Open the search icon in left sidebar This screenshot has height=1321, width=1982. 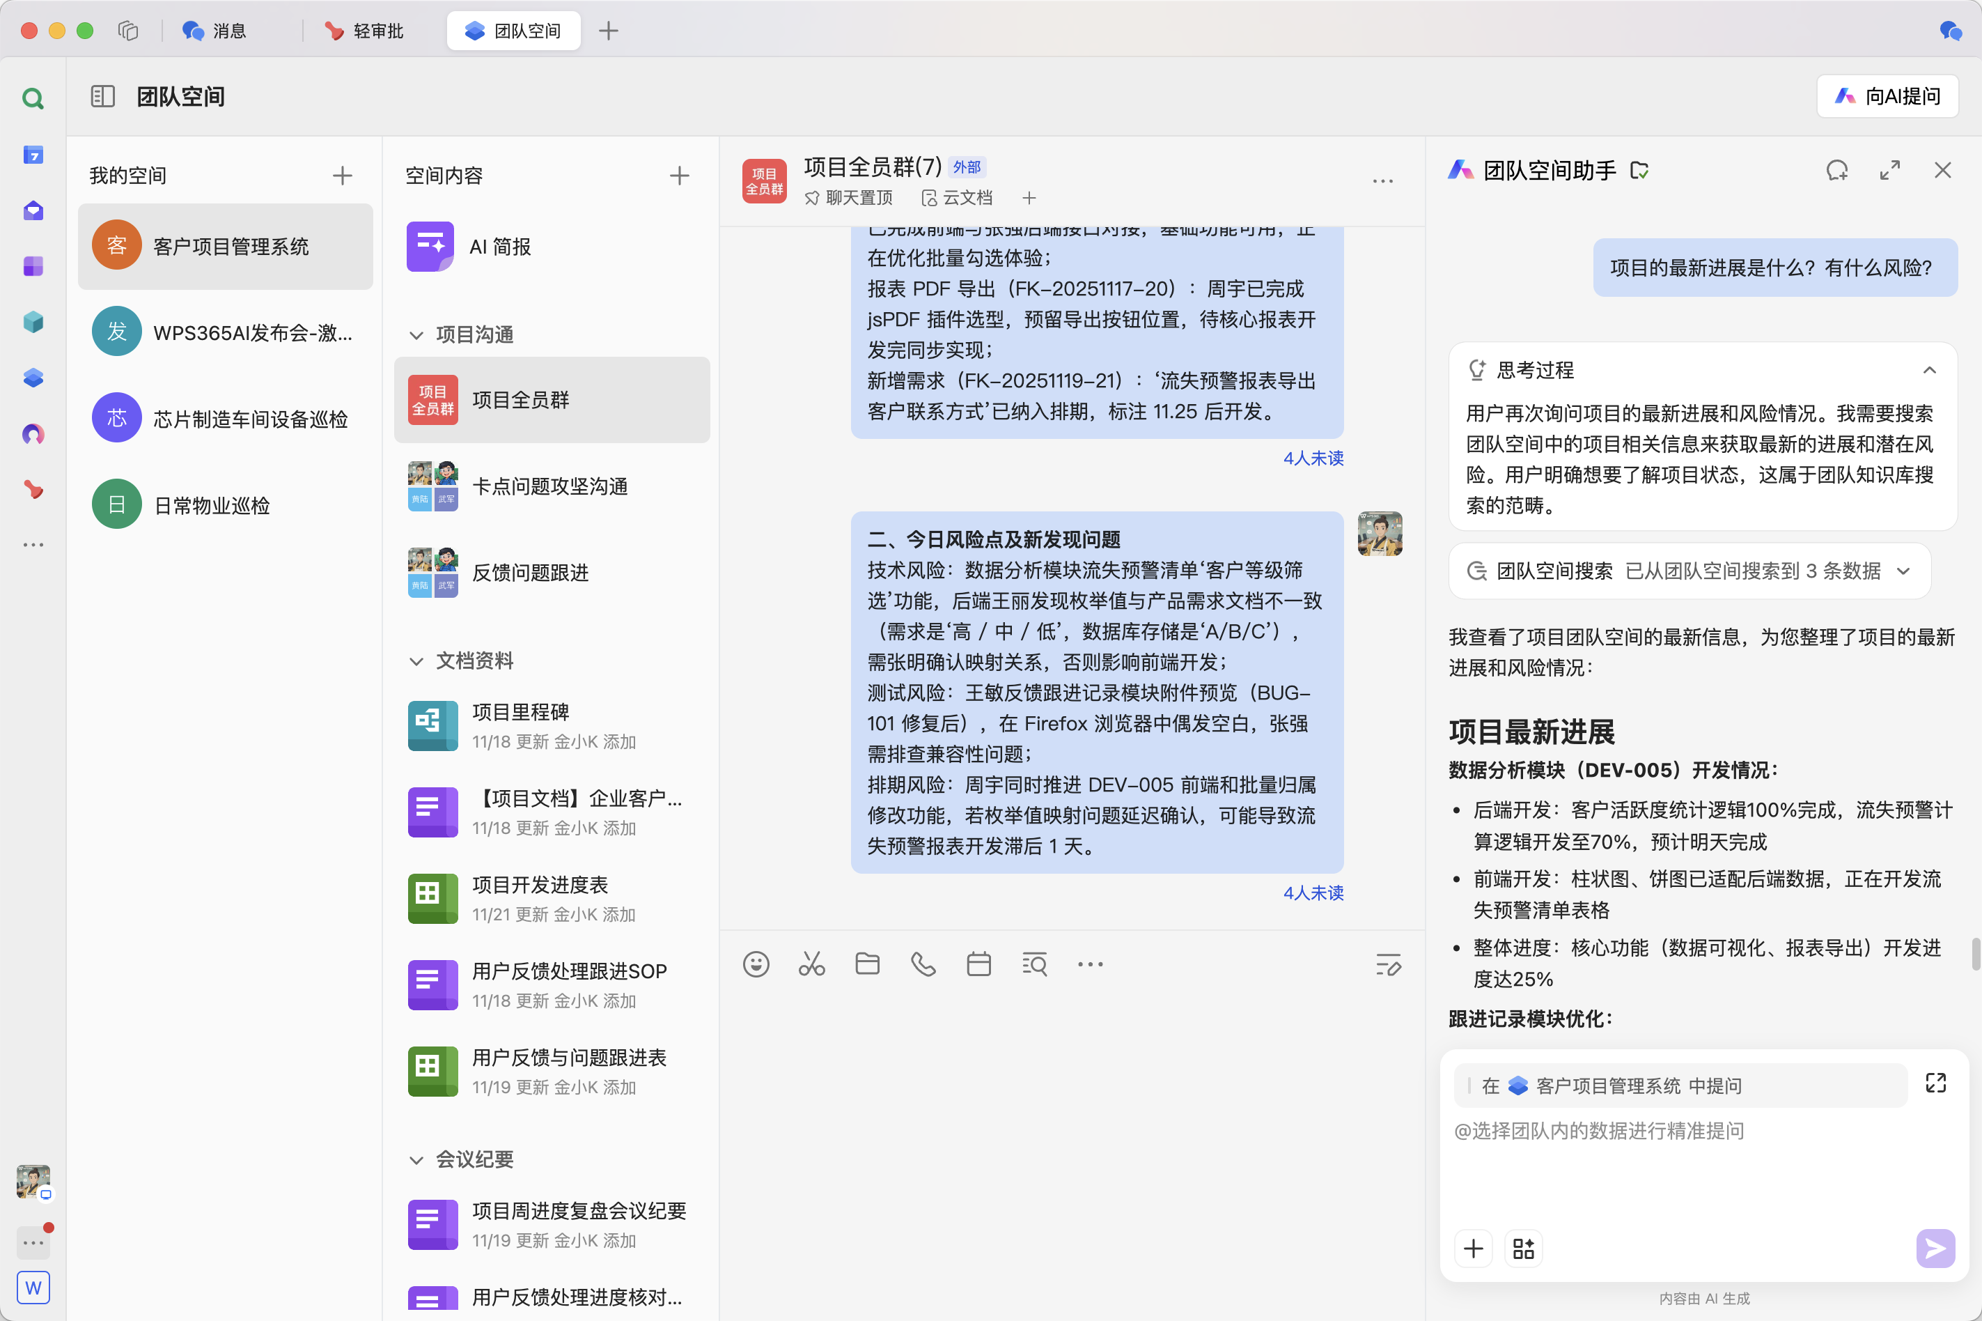click(x=33, y=98)
